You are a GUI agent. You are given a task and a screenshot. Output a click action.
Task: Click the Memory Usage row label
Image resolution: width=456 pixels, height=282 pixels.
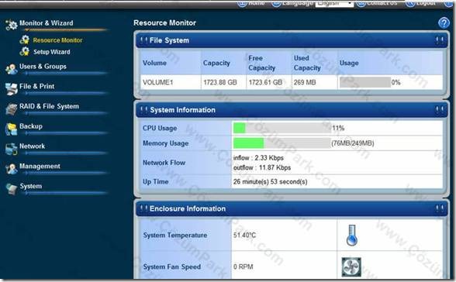165,143
